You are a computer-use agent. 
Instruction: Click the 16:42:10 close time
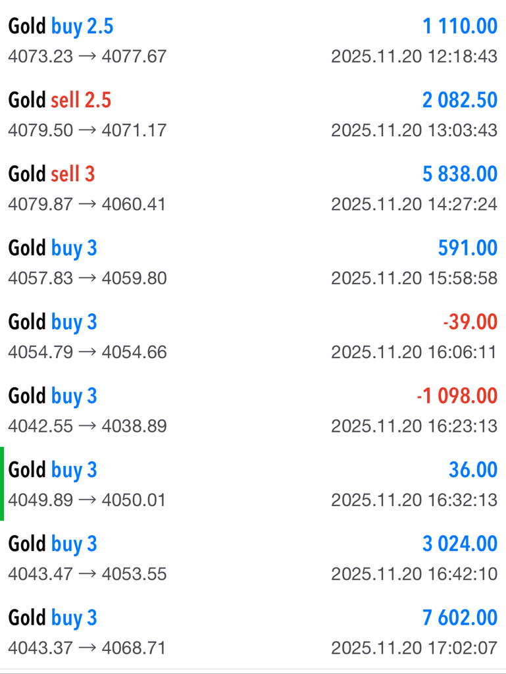[415, 574]
